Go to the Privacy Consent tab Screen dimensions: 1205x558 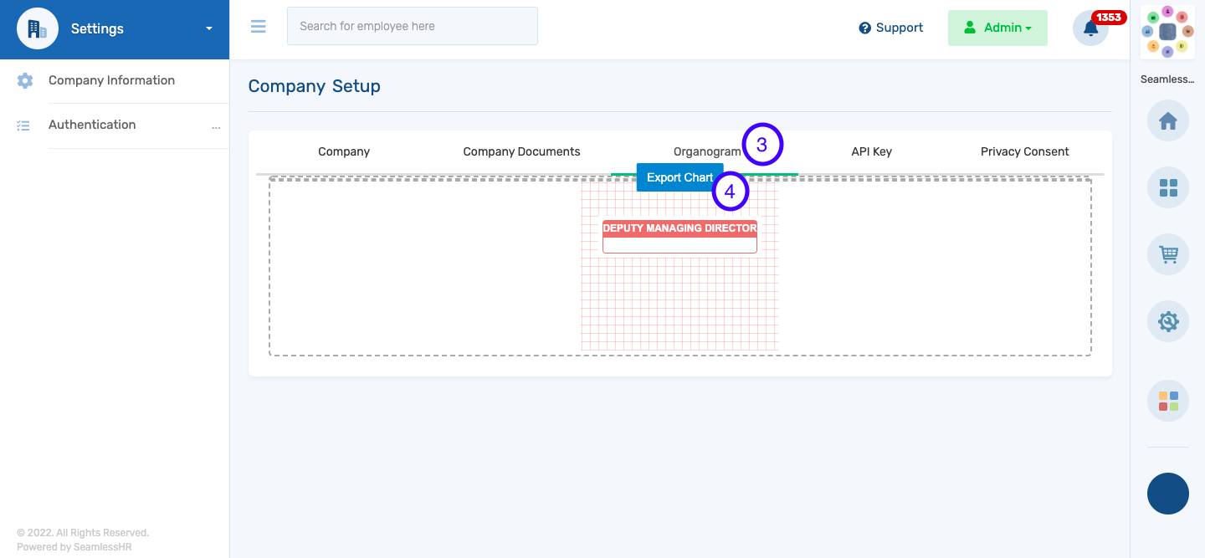[x=1024, y=151]
